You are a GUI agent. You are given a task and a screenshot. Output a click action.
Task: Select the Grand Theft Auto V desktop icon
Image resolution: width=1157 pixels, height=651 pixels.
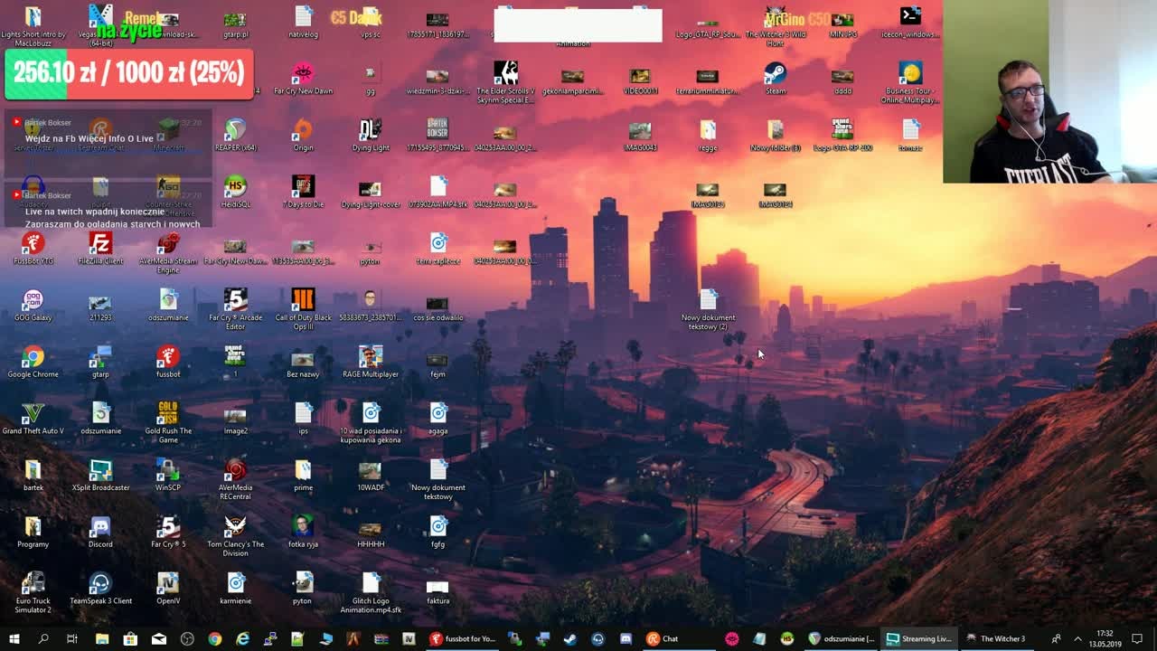click(33, 419)
